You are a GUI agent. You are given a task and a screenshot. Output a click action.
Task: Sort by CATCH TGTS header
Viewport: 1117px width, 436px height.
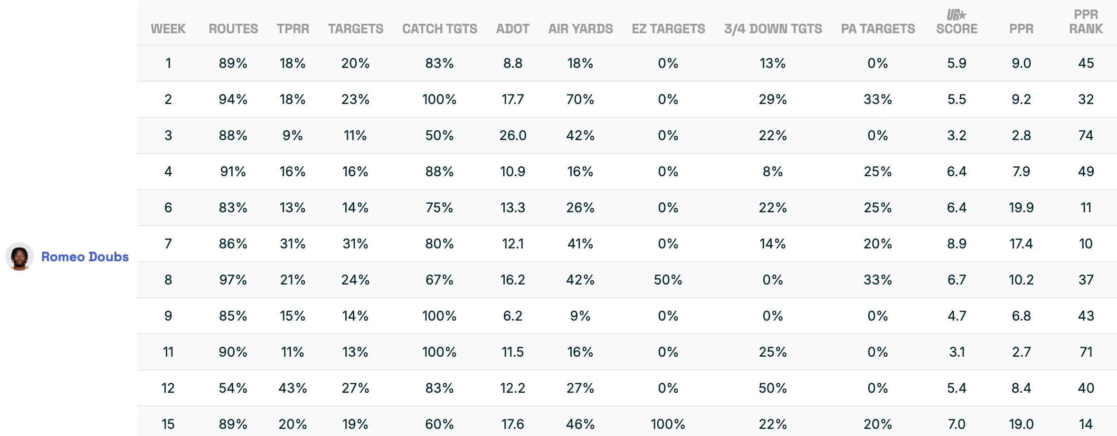point(439,29)
